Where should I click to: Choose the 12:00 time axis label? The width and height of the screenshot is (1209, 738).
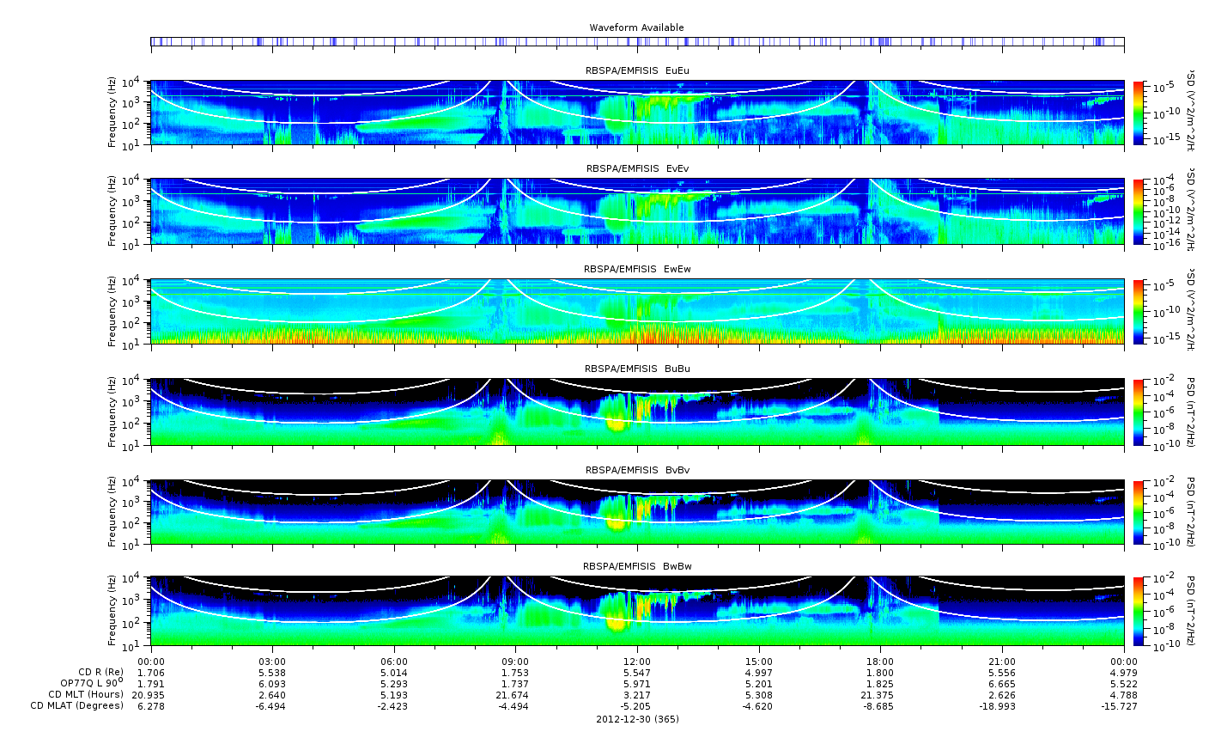click(x=637, y=662)
